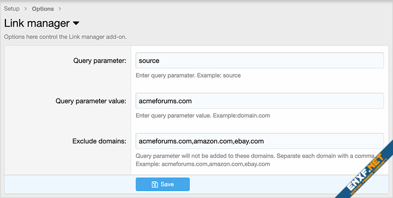Screen dimensions: 393x198
Task: Open the Link manager dropdown arrow
Action: point(76,23)
